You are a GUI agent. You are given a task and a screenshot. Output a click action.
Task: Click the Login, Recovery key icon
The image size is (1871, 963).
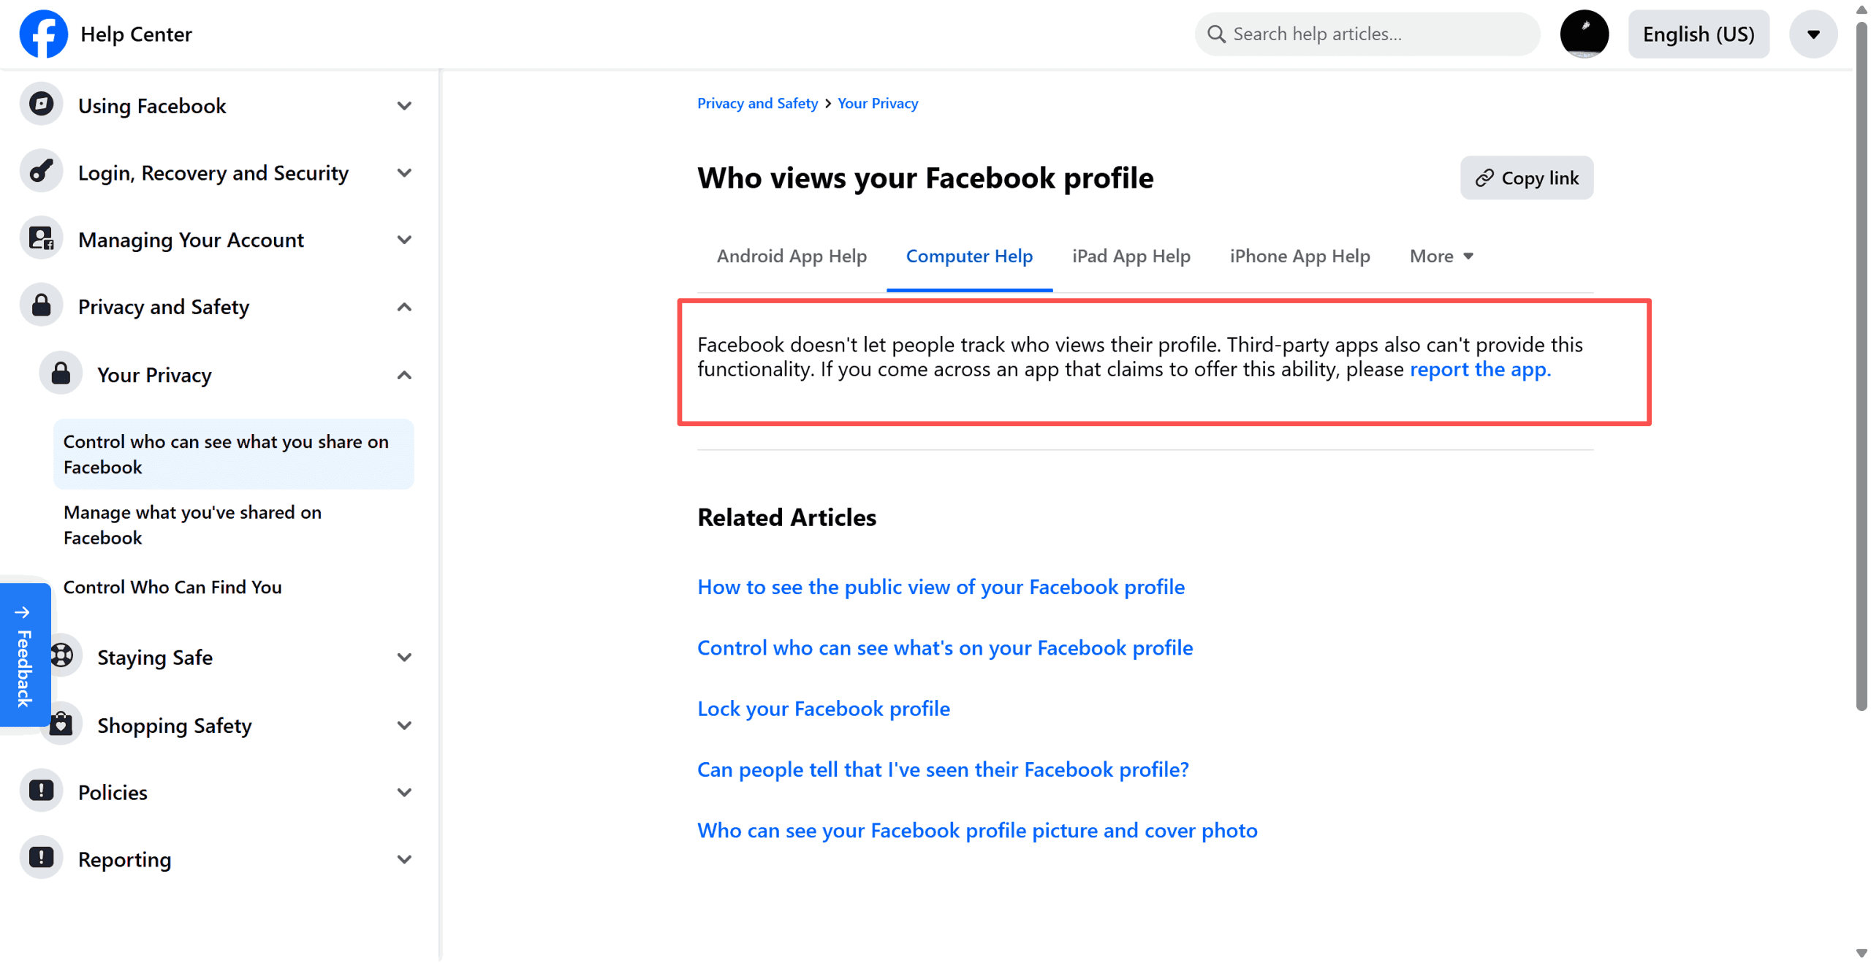[41, 172]
